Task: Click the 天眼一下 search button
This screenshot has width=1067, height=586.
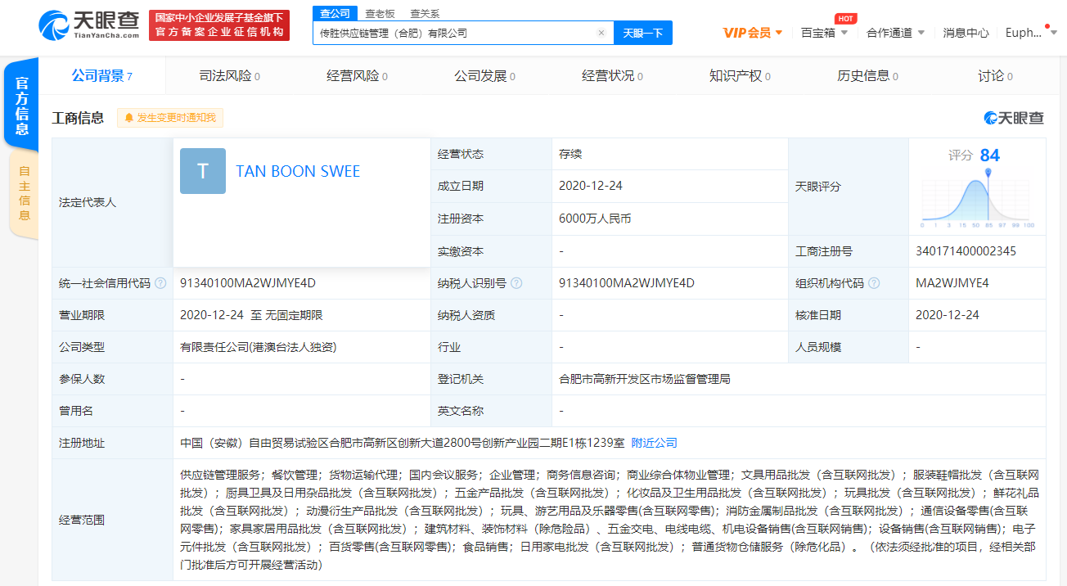Action: (x=642, y=33)
